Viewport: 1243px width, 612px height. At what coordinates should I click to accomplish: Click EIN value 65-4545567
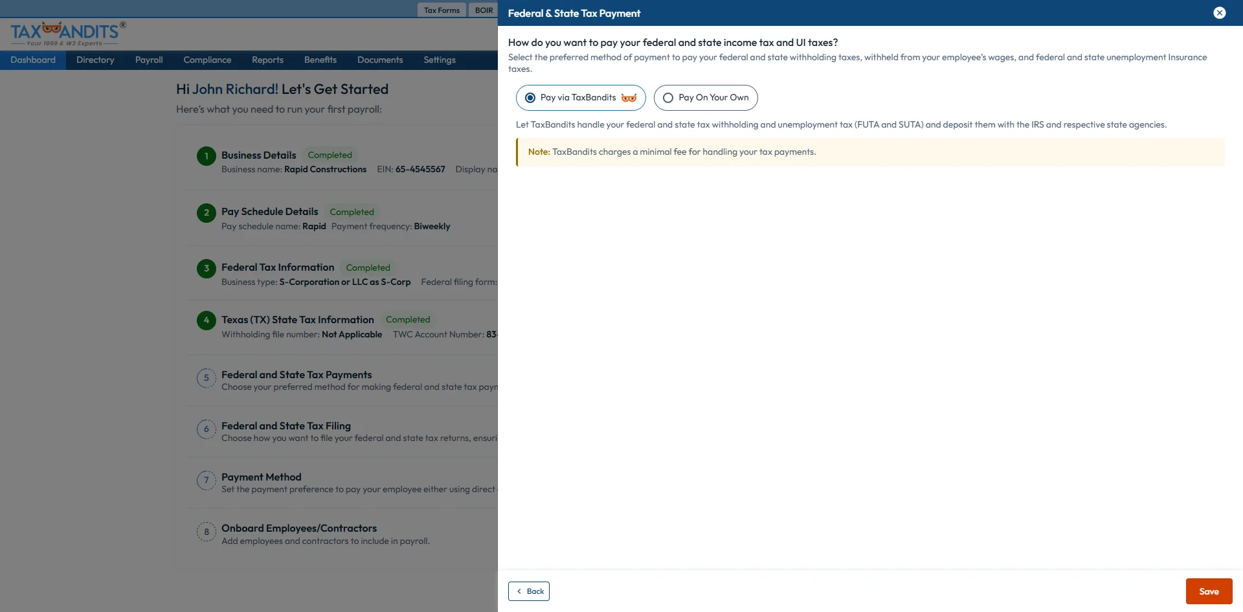[420, 170]
